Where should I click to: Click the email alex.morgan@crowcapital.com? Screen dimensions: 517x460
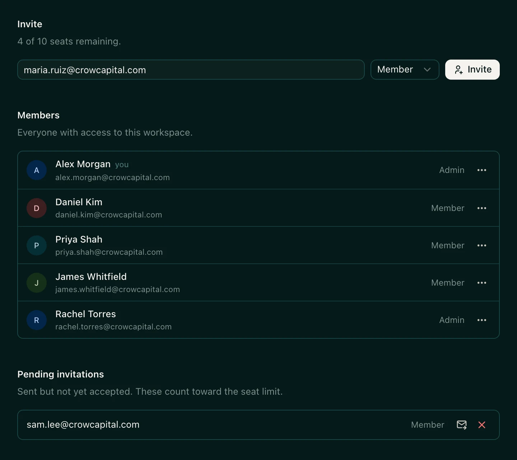coord(113,178)
